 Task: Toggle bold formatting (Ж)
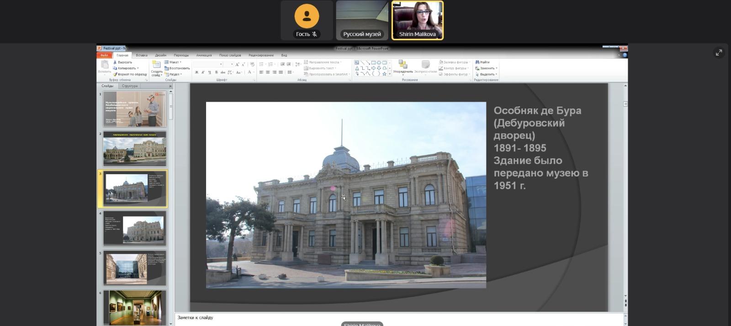(x=196, y=72)
